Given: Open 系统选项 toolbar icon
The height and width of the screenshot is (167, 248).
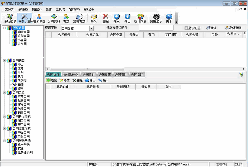Looking at the screenshot, I should 10,18.
